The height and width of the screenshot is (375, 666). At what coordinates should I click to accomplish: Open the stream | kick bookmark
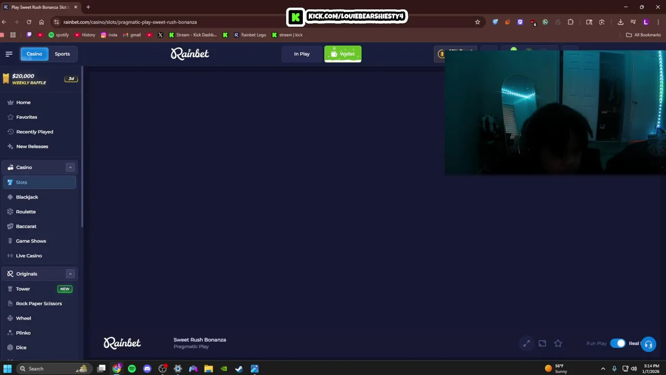click(287, 35)
